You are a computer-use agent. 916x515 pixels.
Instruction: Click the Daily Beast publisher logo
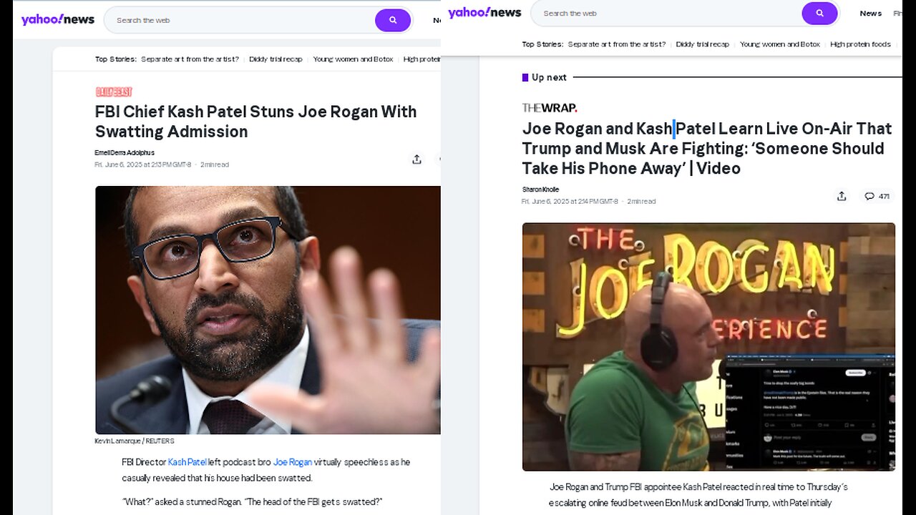[x=114, y=92]
